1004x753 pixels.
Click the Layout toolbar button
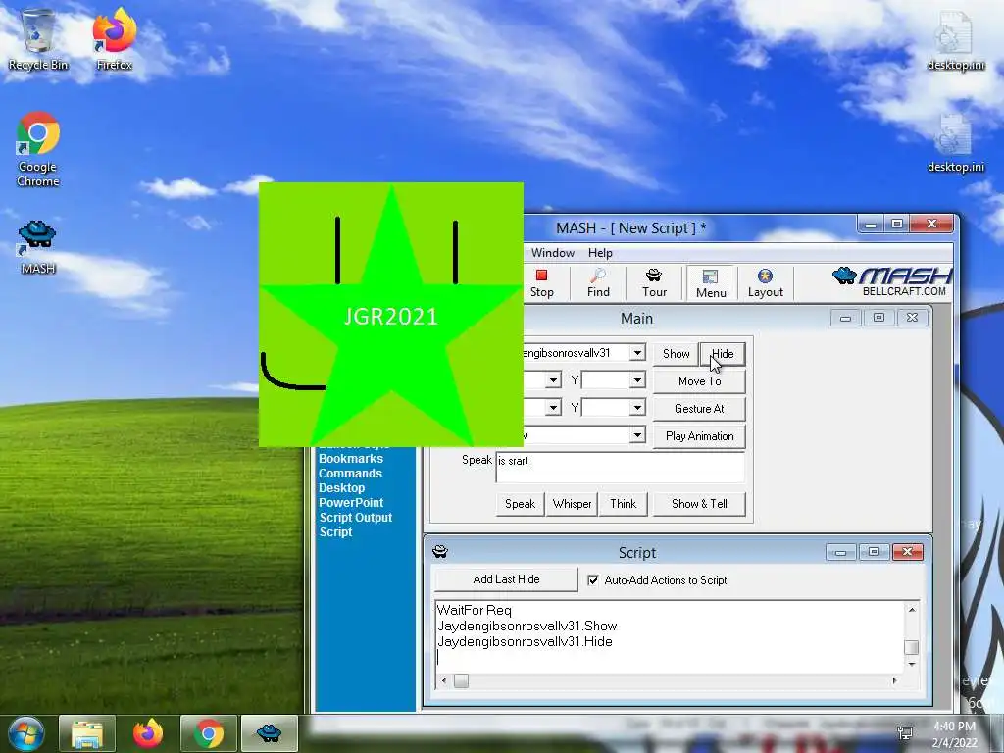coord(765,283)
